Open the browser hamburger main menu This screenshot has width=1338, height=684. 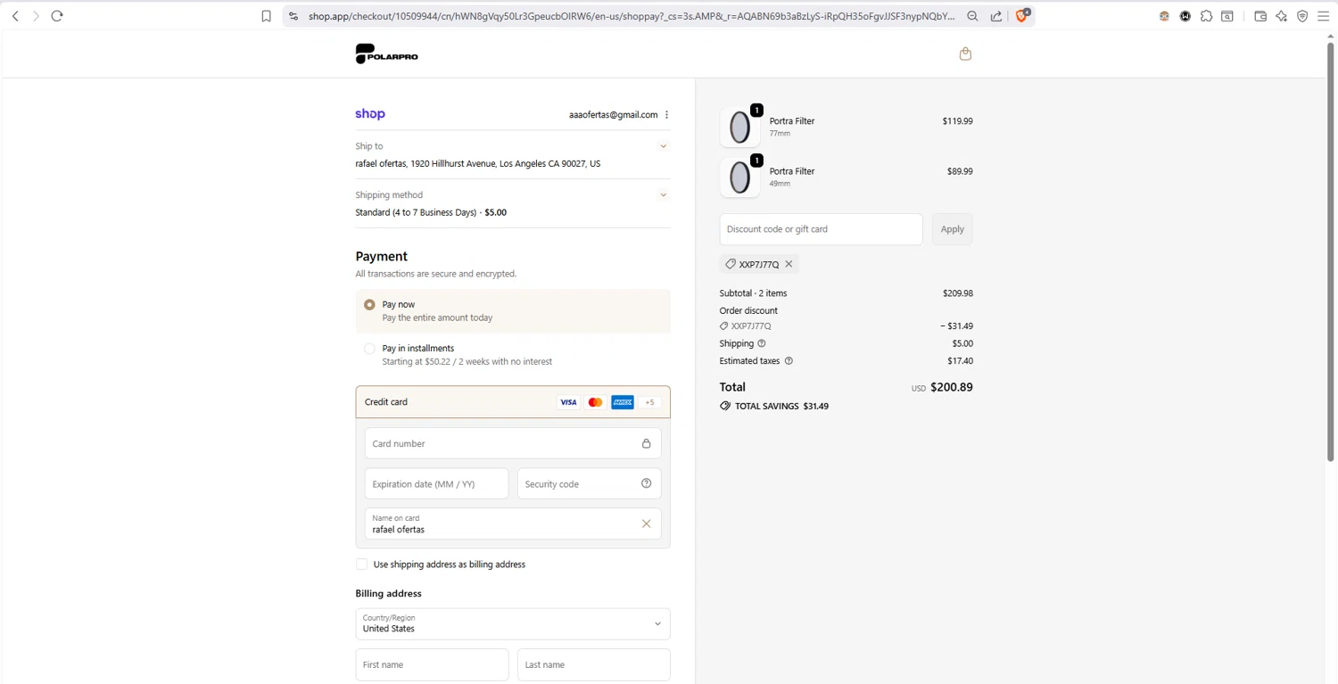coord(1323,16)
